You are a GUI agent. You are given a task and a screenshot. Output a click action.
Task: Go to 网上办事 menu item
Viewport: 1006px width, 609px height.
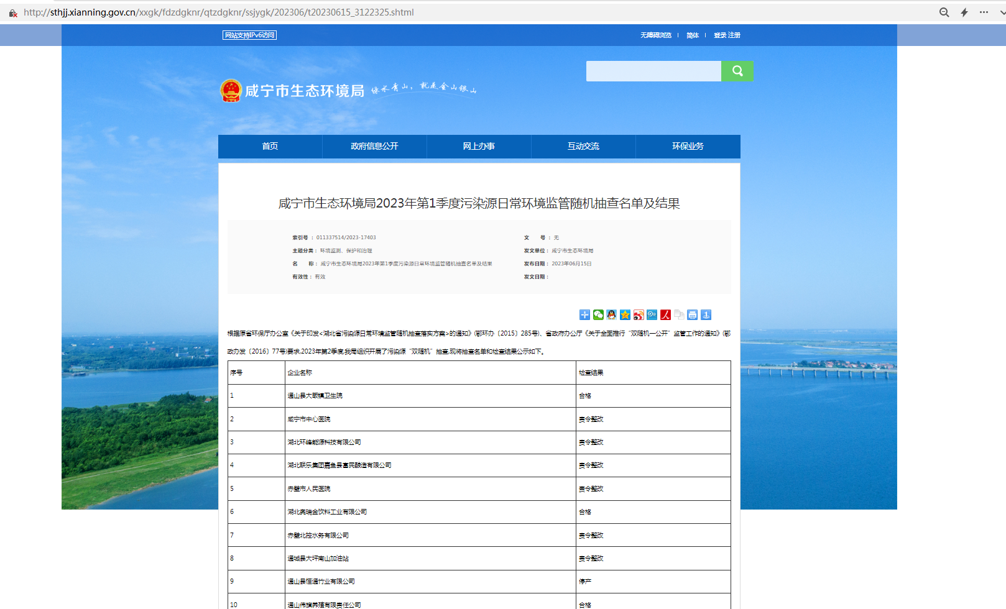pyautogui.click(x=479, y=147)
